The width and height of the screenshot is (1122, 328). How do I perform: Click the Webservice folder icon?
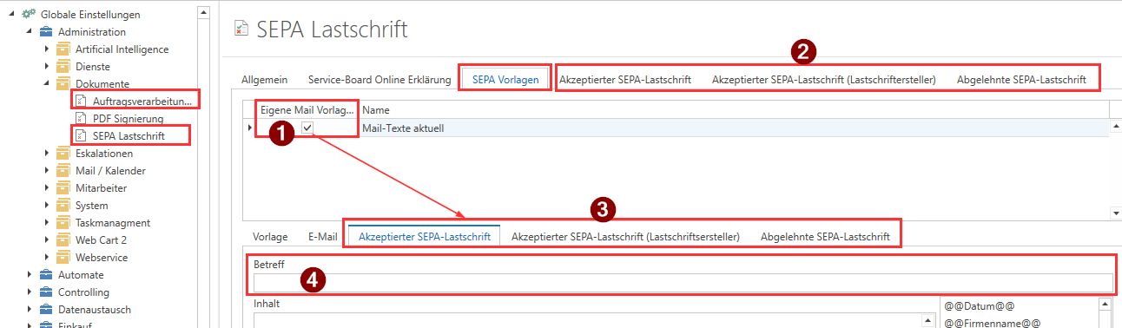tap(63, 257)
